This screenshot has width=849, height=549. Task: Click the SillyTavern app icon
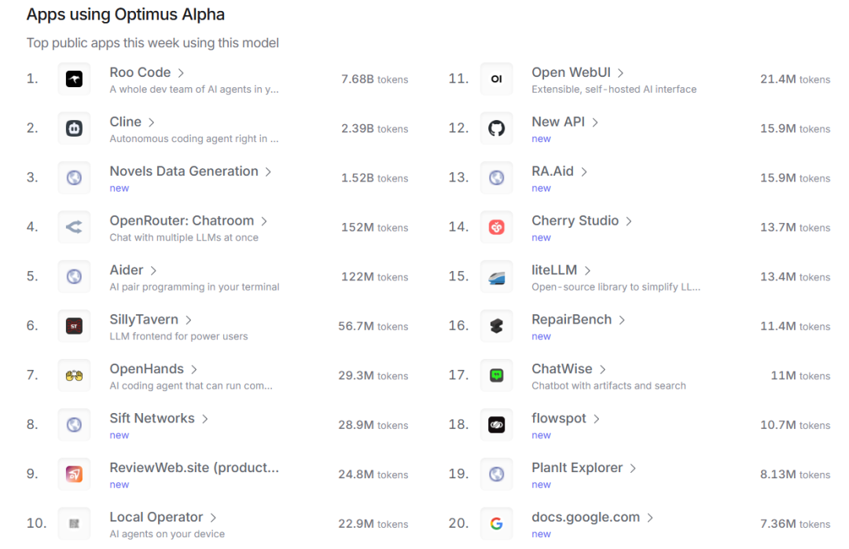tap(74, 326)
